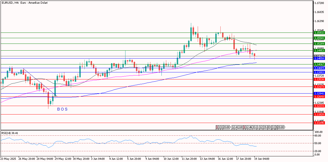Select the red 1.13538 price level label
Screen dimensions: 328x162
[x=319, y=79]
